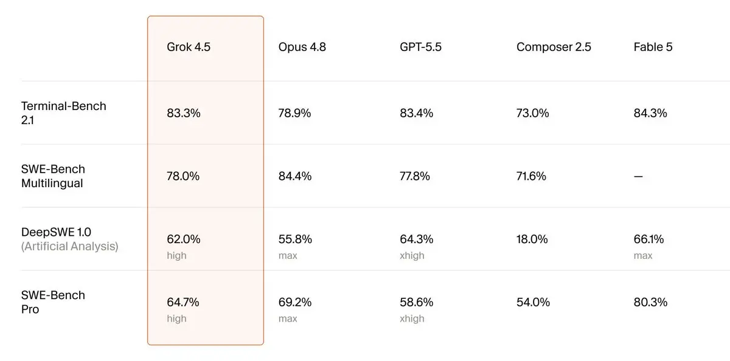
Task: Click the Artificial Analysis subtitle text
Action: [x=70, y=247]
